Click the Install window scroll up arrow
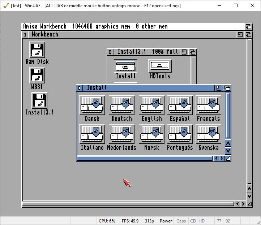Image resolution: width=261 pixels, height=225 pixels. (x=228, y=143)
